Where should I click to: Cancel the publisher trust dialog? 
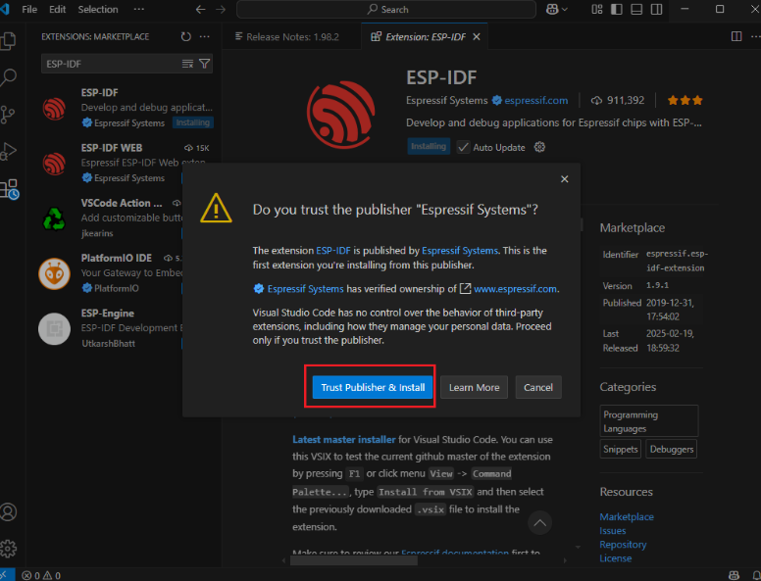coord(538,387)
